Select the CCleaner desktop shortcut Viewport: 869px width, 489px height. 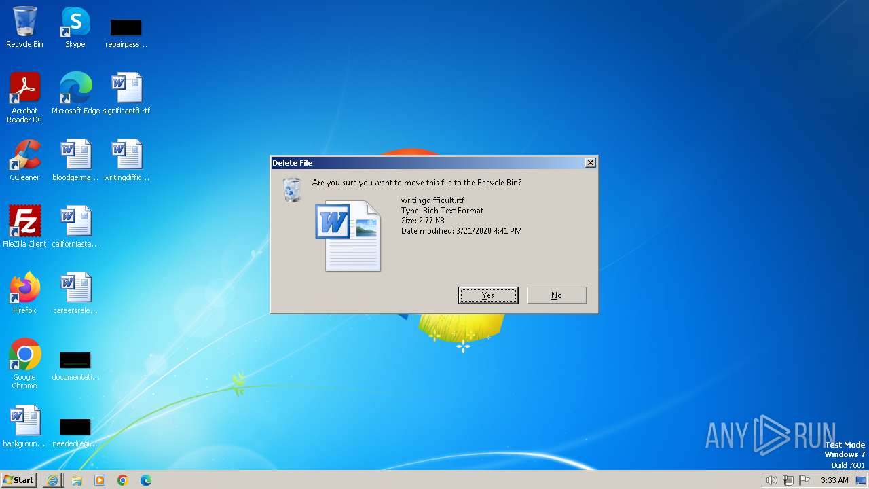click(x=24, y=160)
